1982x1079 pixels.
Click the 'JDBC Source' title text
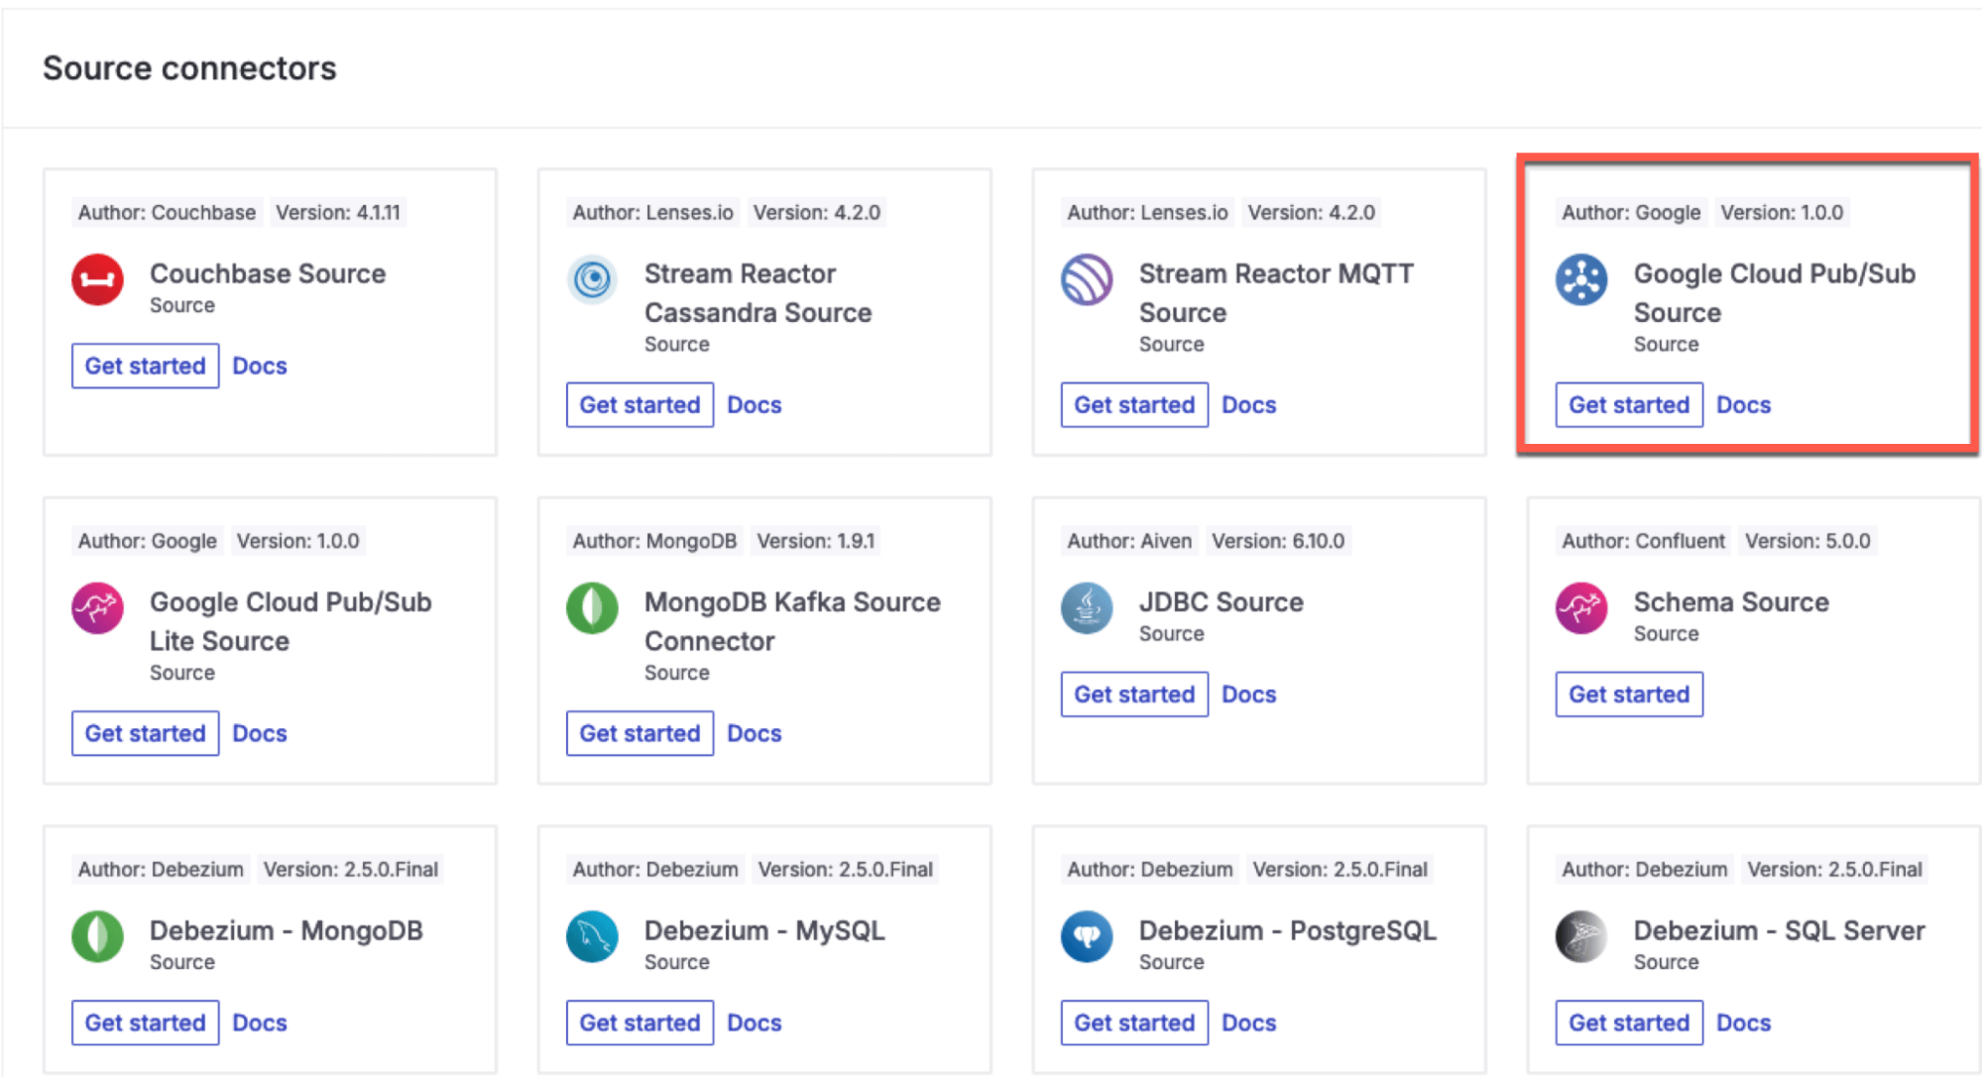(1222, 602)
